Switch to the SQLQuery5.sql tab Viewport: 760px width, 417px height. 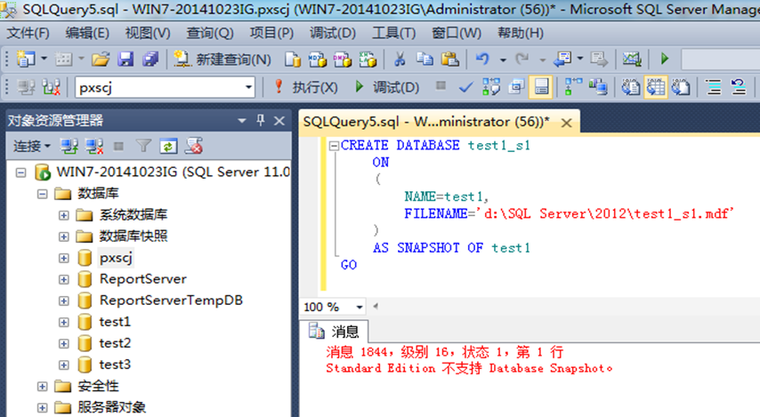pos(426,122)
